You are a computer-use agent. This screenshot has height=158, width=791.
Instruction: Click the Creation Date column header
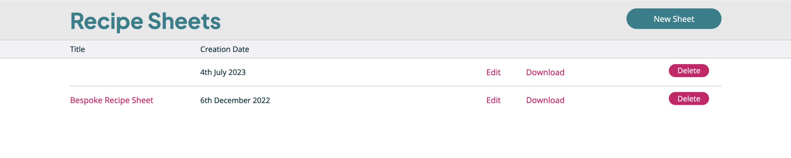224,49
